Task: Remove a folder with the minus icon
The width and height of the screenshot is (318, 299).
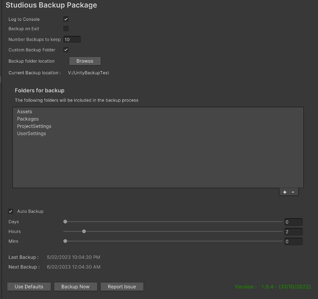Action: coord(293,192)
